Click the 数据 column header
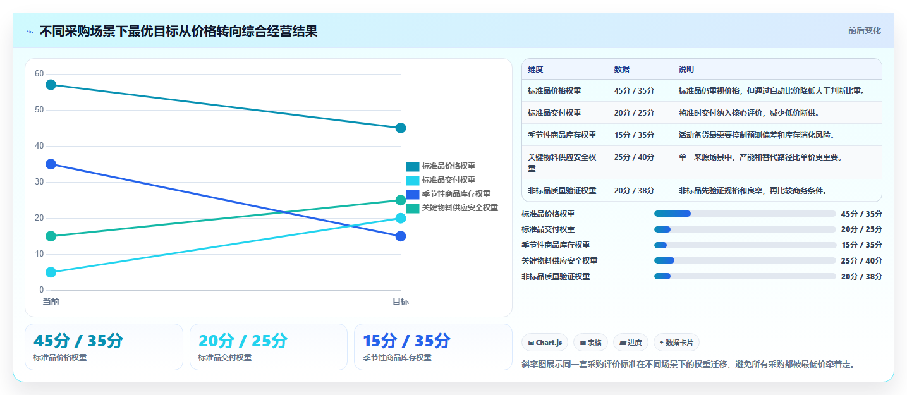 tap(621, 70)
